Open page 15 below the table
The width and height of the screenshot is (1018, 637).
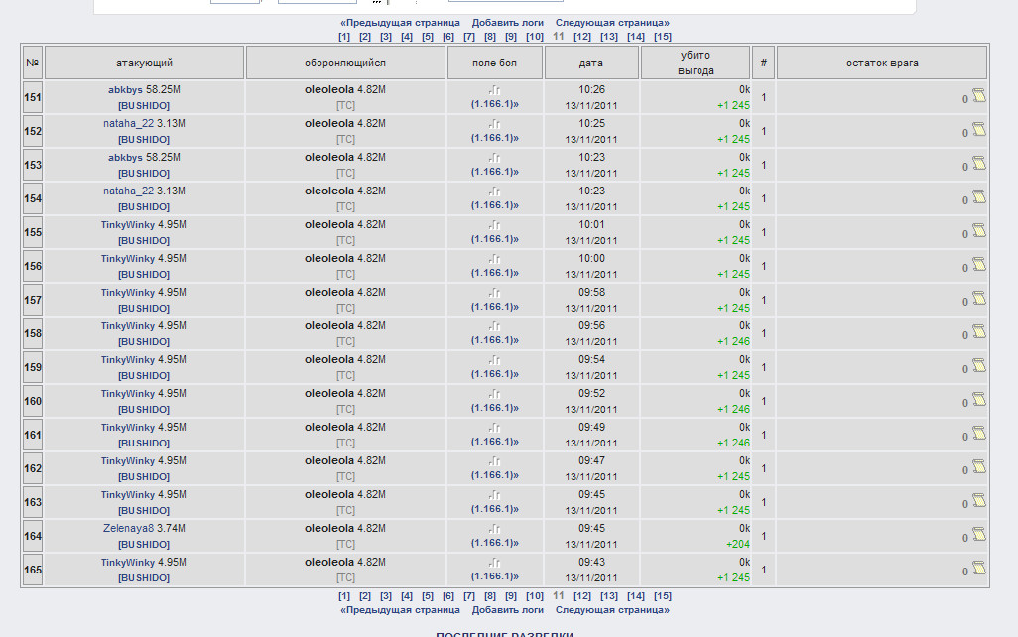pos(663,596)
